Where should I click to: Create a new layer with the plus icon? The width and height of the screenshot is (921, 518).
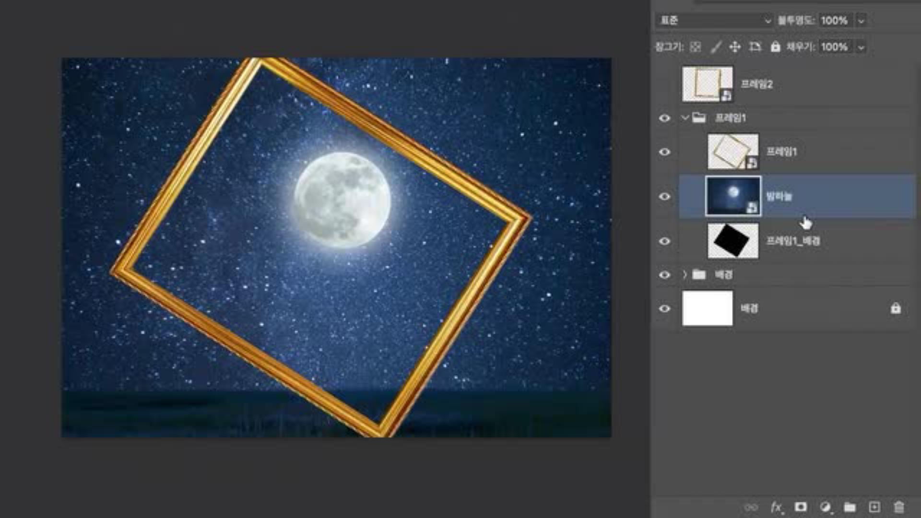point(874,507)
